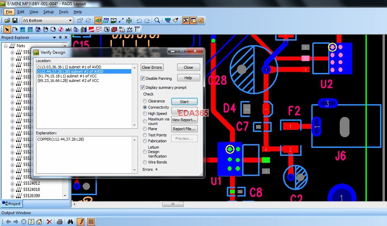
Task: Click the From Library books icon
Action: pyautogui.click(x=84, y=30)
